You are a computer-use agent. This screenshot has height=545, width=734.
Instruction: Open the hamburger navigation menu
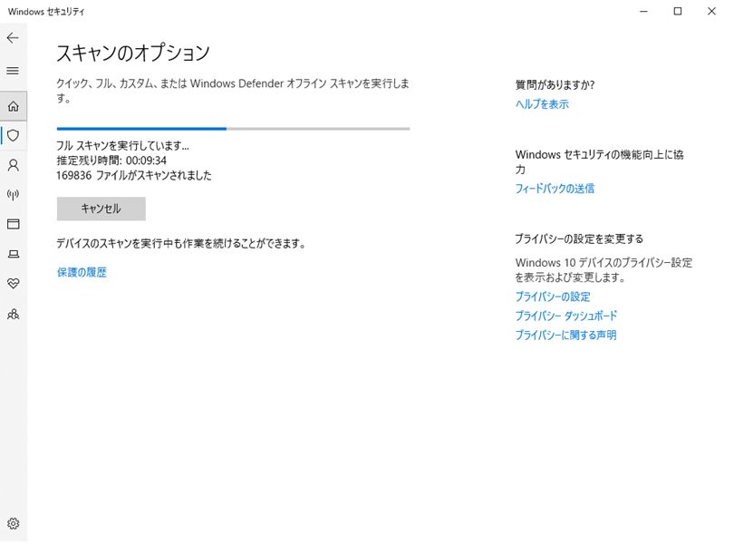coord(13,72)
